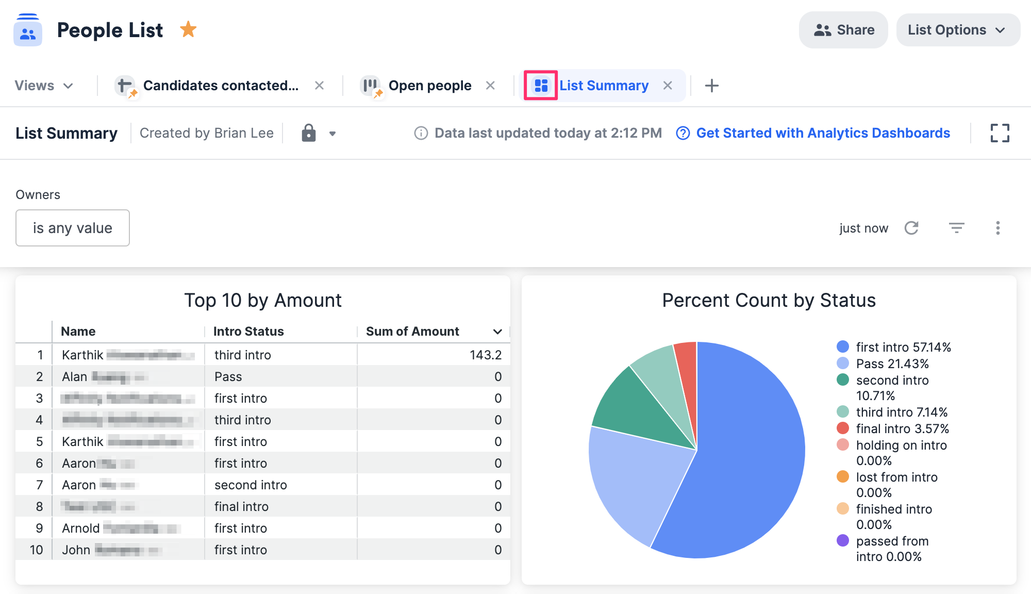1031x594 pixels.
Task: Open the Views dropdown
Action: pos(44,85)
